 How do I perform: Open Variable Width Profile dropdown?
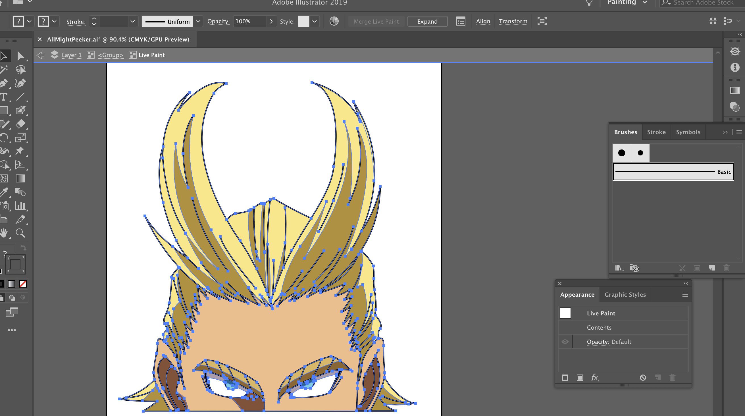(x=198, y=21)
